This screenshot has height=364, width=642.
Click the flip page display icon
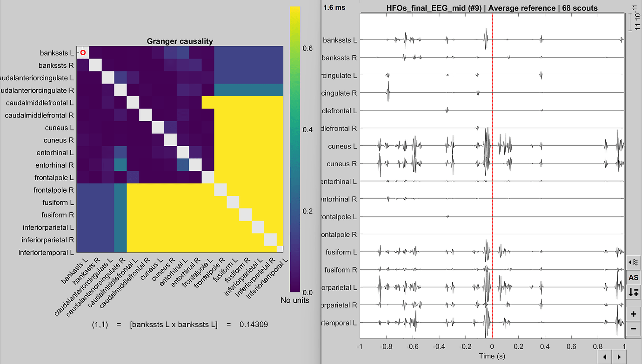(633, 292)
